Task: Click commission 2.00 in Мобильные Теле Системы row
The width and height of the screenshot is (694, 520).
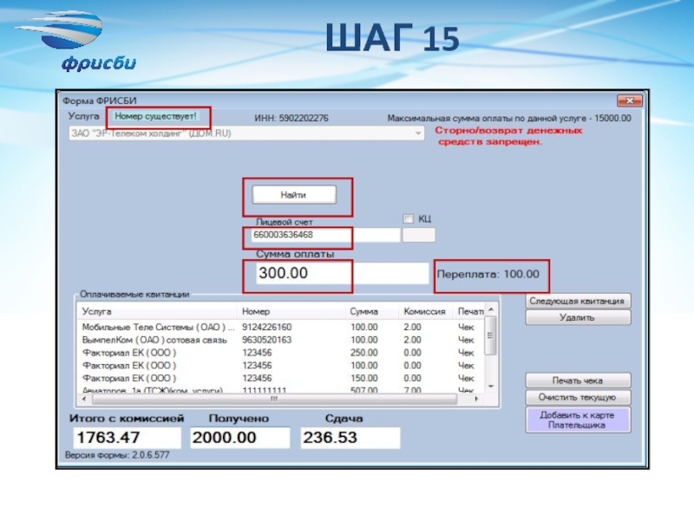Action: coord(412,328)
